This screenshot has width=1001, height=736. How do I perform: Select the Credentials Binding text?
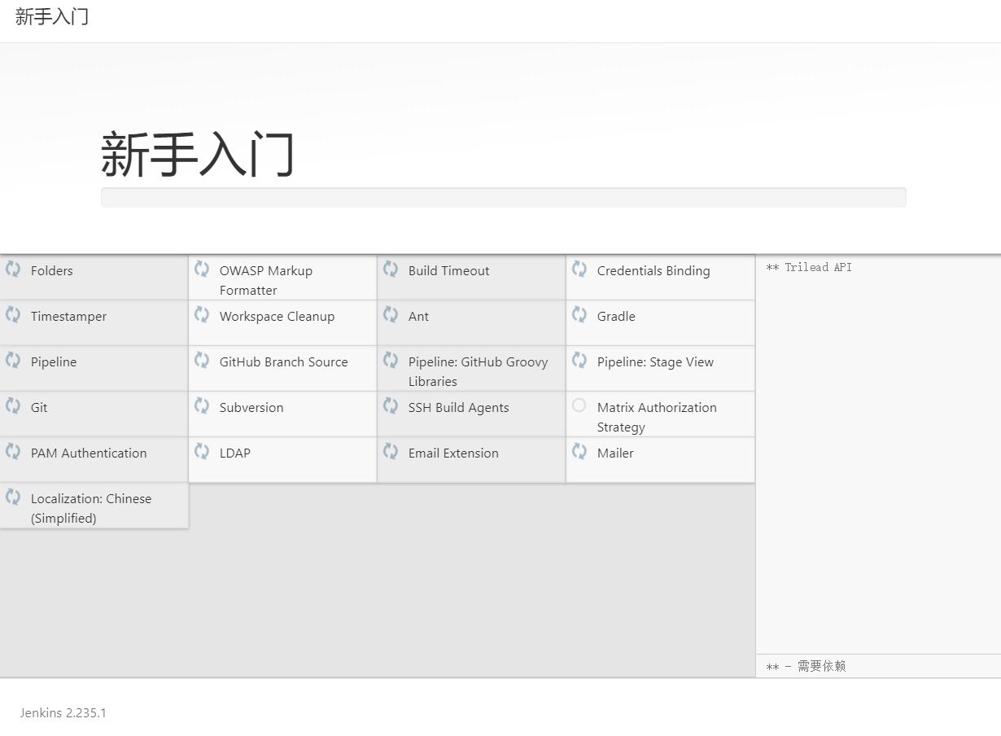653,271
